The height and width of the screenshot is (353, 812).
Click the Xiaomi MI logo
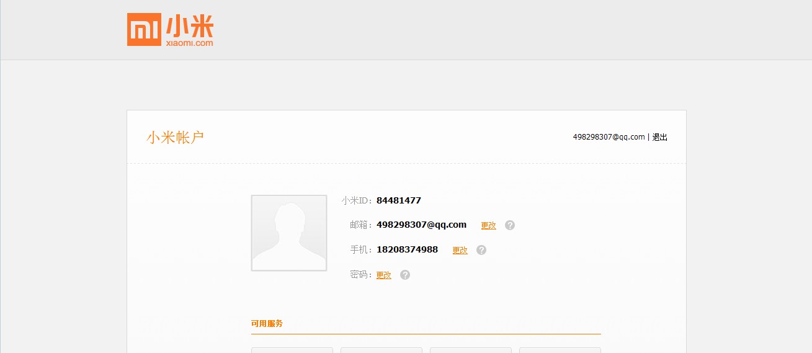170,29
